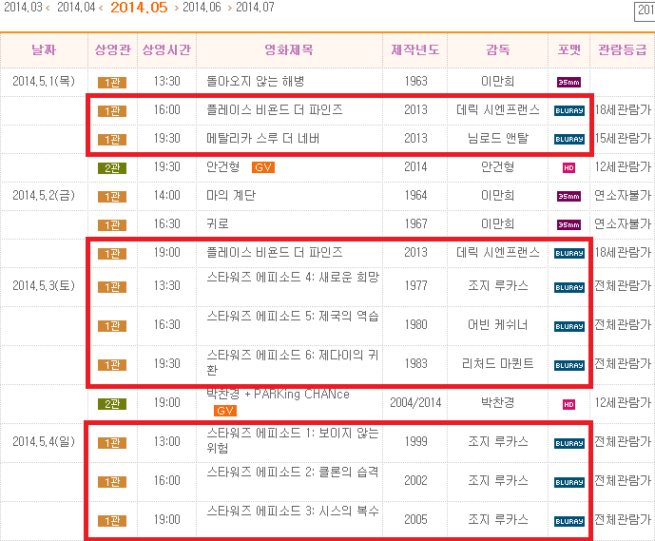Click the 영화제목 column header
The width and height of the screenshot is (655, 541).
click(289, 49)
